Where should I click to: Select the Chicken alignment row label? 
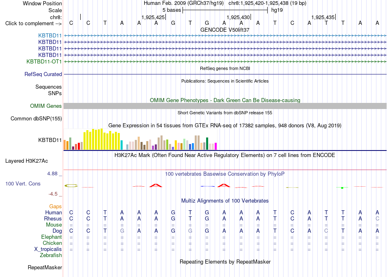(x=52, y=243)
